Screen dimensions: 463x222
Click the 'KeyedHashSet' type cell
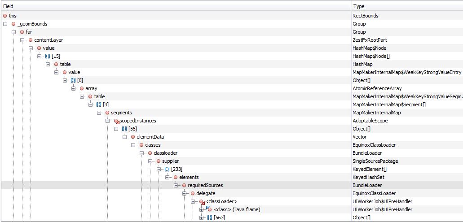tap(368, 177)
